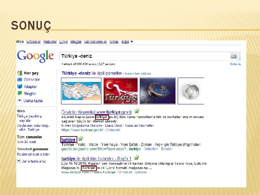Star the turkiye ile ilgili tüm haberler result

(x=136, y=157)
